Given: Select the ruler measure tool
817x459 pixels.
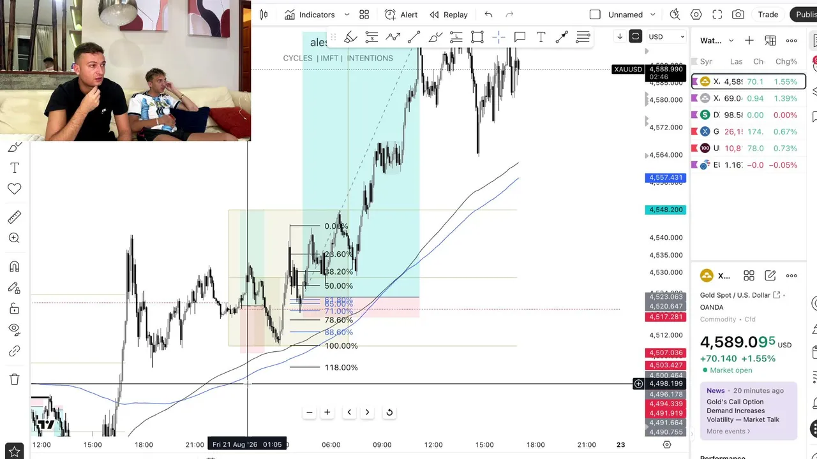Looking at the screenshot, I should pyautogui.click(x=14, y=217).
